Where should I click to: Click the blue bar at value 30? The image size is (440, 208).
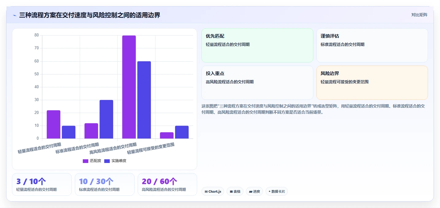click(106, 119)
